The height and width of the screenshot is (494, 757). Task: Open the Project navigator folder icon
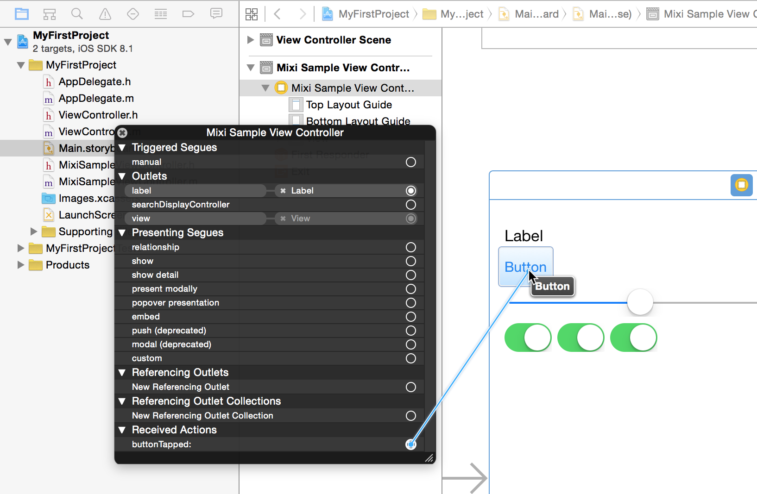pos(22,14)
